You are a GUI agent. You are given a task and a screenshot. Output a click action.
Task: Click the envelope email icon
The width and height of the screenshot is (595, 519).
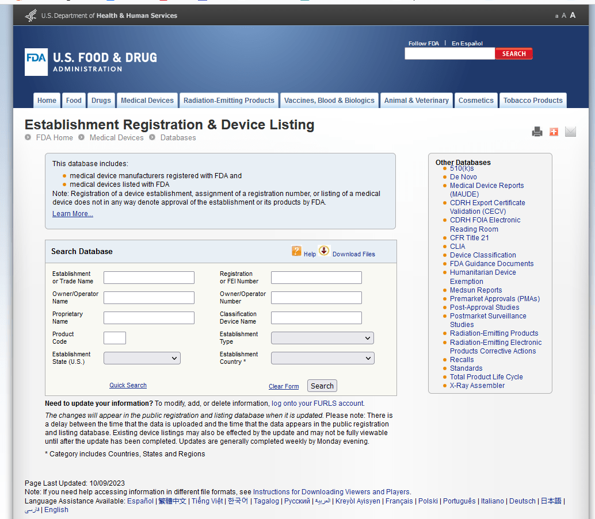[x=570, y=132]
